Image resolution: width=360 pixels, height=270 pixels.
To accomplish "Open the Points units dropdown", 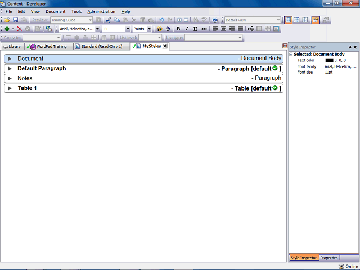I will (149, 29).
